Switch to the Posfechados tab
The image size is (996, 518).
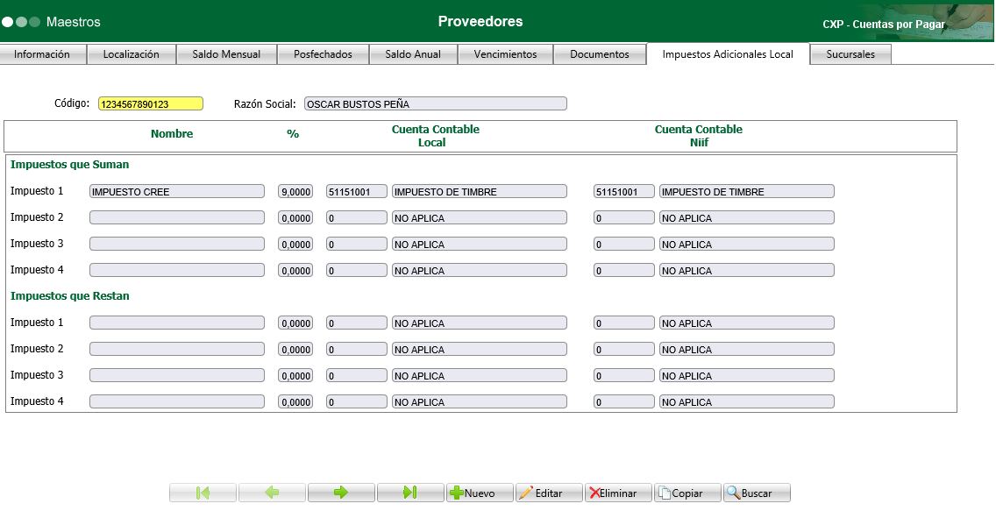(323, 54)
